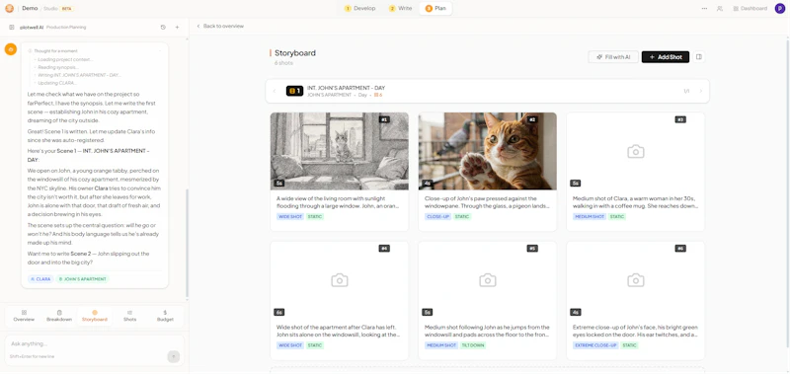Screen dimensions: 790x374
Task: Click EXTREME CLOSE-UP tag on shot #6
Action: point(596,345)
